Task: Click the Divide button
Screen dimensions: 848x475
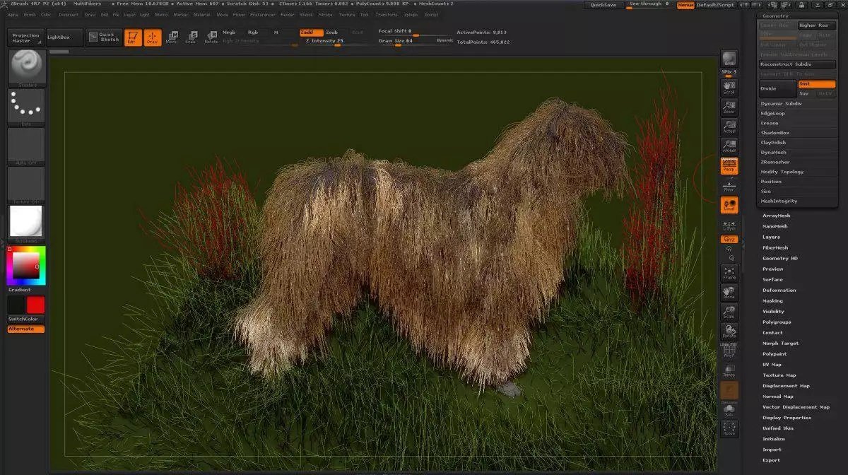Action: pos(777,88)
